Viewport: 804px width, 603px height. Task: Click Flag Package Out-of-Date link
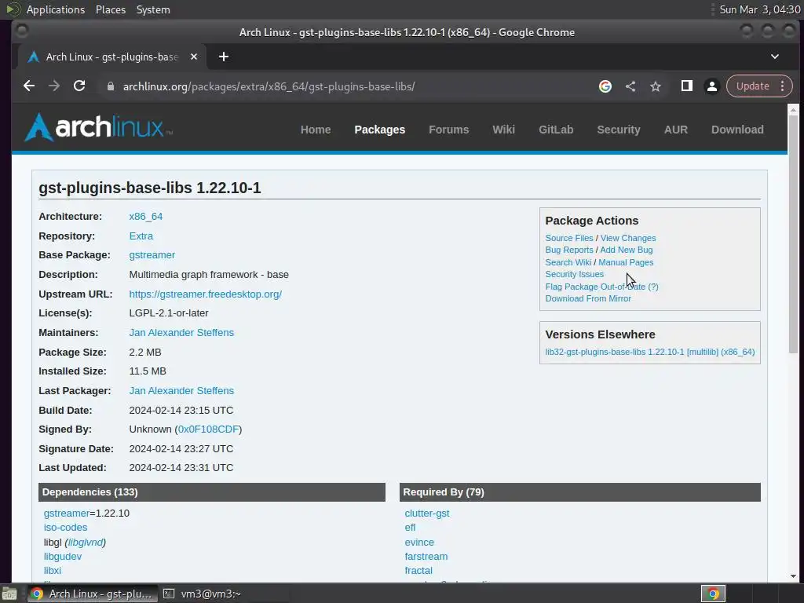(595, 287)
